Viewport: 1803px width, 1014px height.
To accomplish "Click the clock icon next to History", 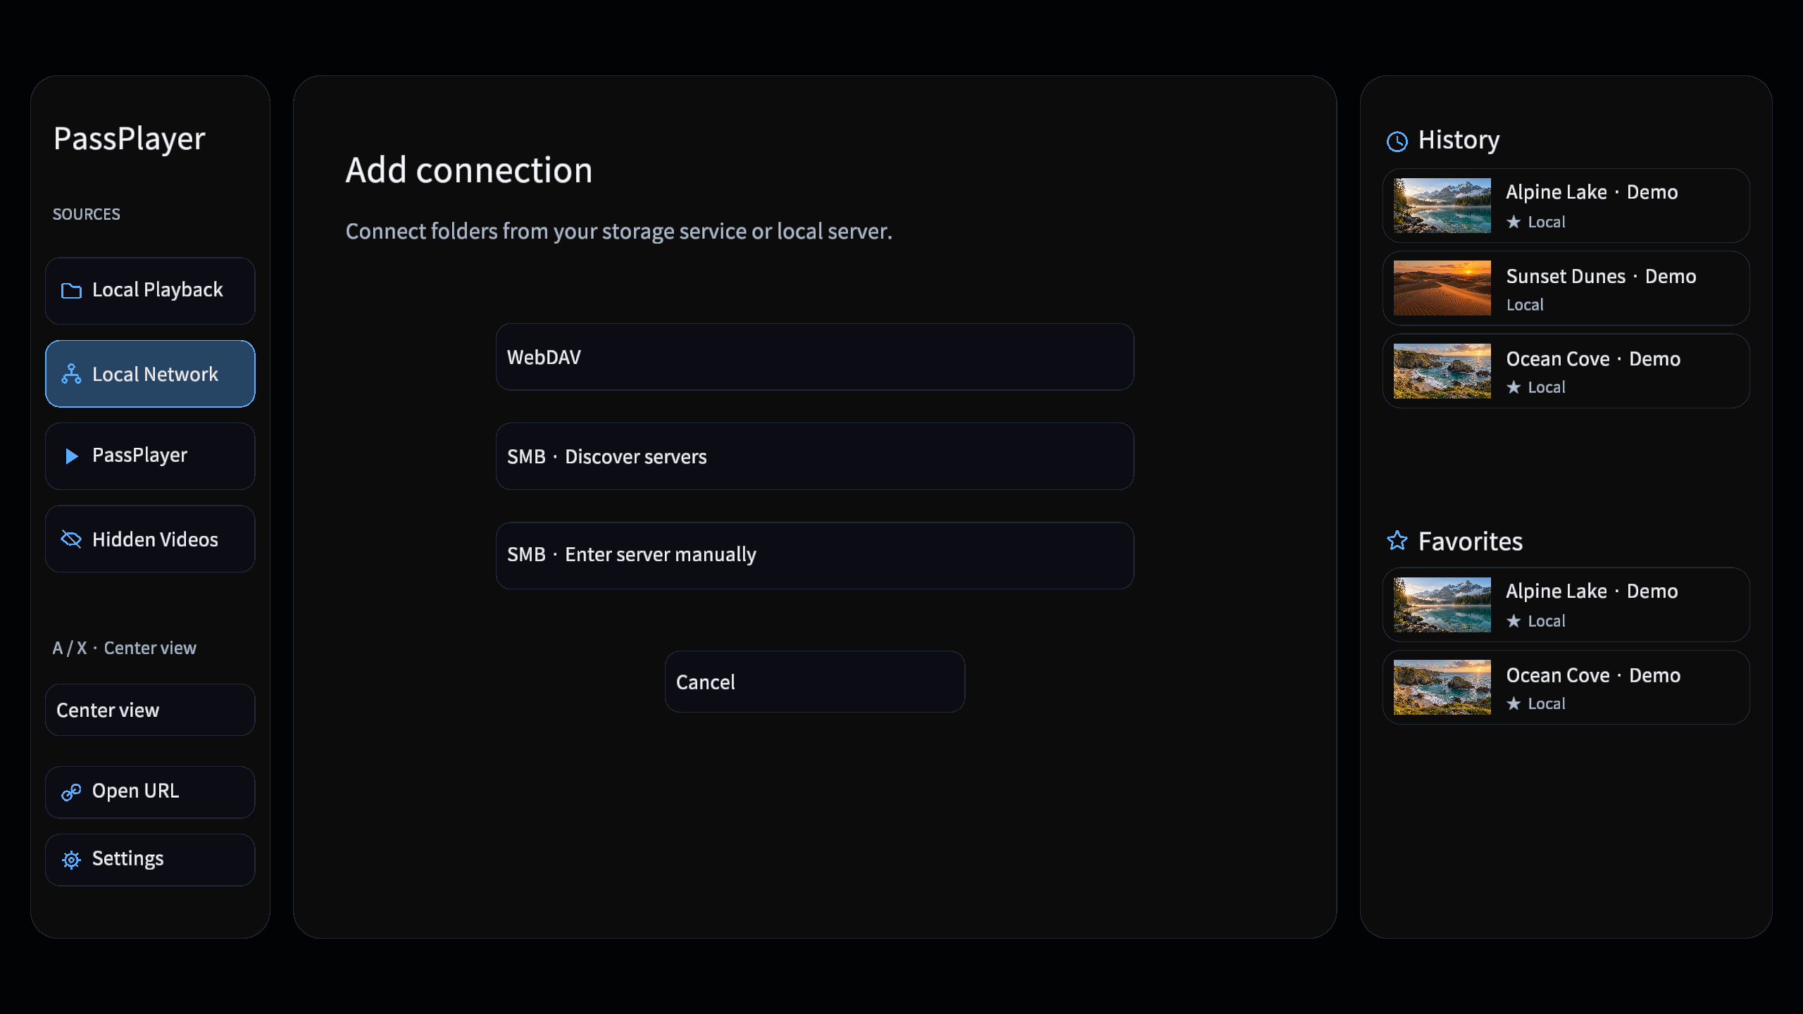I will click(1397, 142).
